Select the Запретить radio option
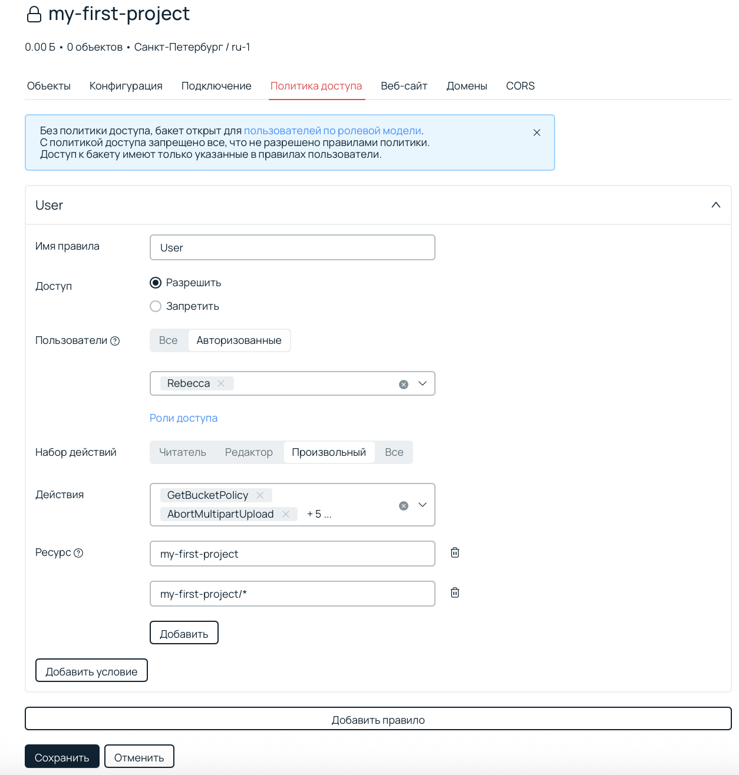The height and width of the screenshot is (775, 739). pyautogui.click(x=156, y=306)
